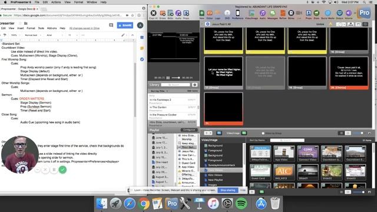Click All changes saved in Drive link
Screen dimensions: 377x212
[x=84, y=28]
